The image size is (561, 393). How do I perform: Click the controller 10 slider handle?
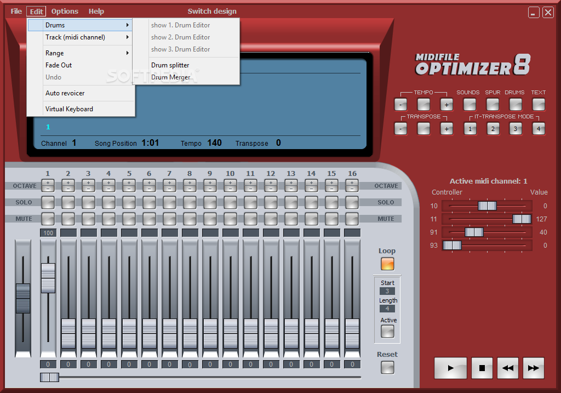click(x=487, y=206)
